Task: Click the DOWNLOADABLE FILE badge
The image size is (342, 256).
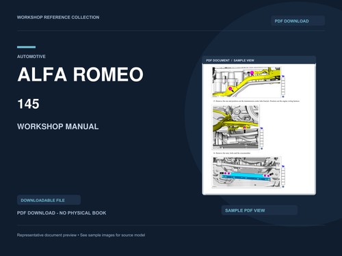Action: point(49,200)
